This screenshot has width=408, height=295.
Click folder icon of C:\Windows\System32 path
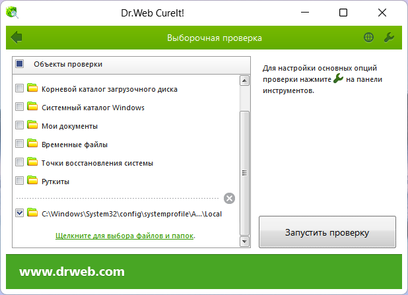point(32,213)
